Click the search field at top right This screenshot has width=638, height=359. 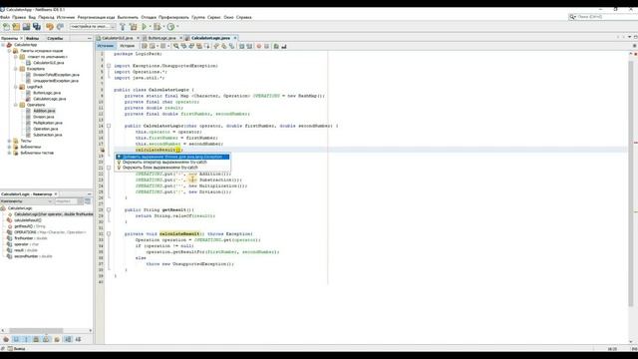tap(602, 17)
